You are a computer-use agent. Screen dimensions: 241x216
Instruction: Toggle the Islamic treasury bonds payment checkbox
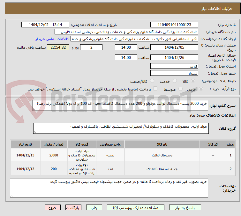pos(155,89)
